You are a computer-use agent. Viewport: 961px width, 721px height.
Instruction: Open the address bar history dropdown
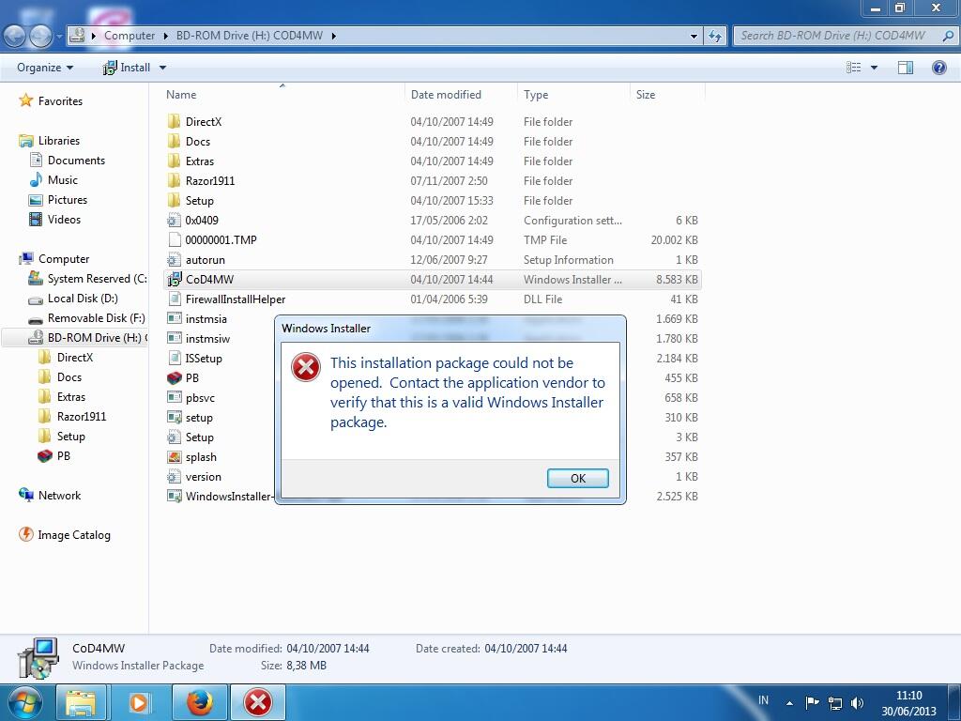(x=694, y=36)
